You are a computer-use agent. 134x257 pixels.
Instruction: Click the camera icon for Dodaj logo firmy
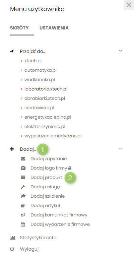point(23,168)
